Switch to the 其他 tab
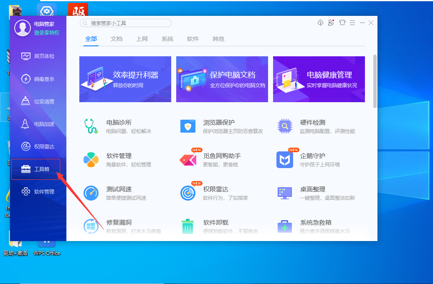 [218, 39]
